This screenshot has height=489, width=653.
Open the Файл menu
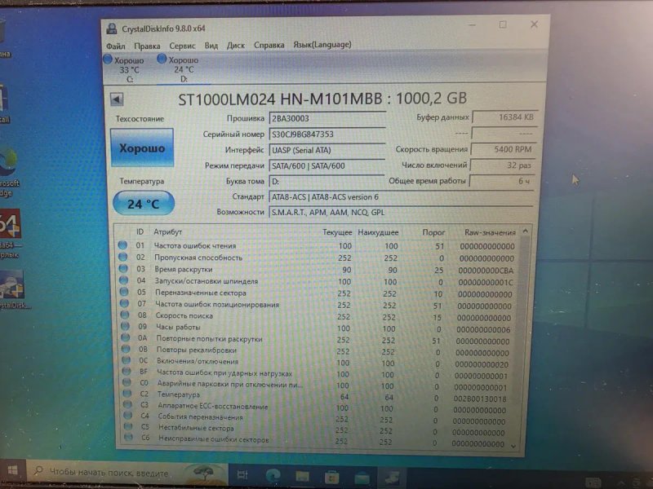point(115,46)
